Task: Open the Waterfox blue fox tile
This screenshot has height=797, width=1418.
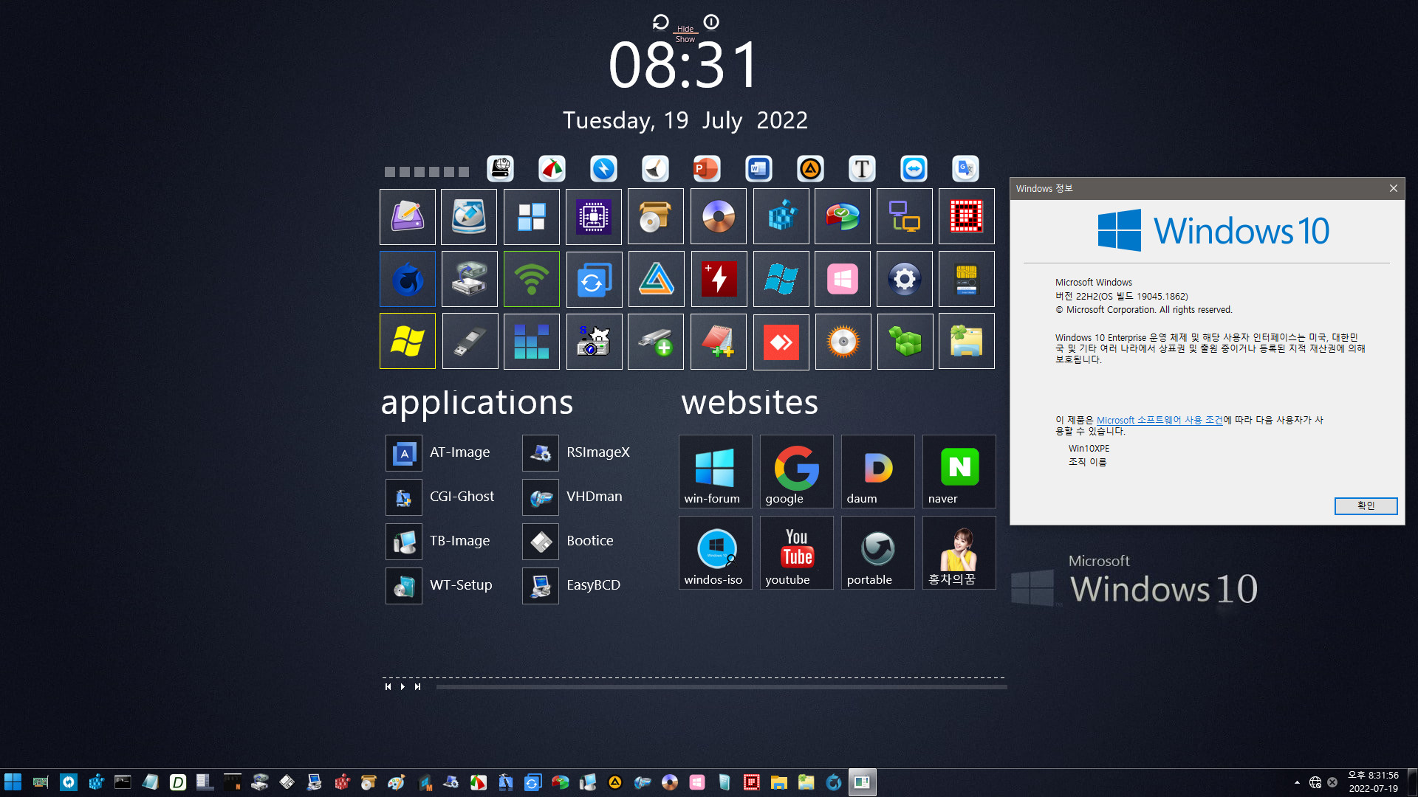Action: pyautogui.click(x=408, y=279)
